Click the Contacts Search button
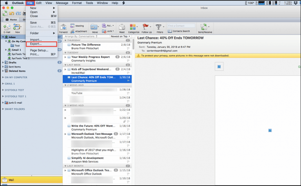 (179, 31)
